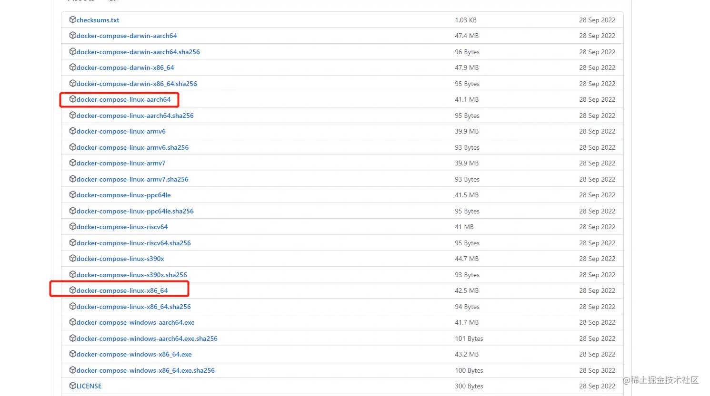
Task: Select the 47.9 MB size value
Action: [x=467, y=68]
